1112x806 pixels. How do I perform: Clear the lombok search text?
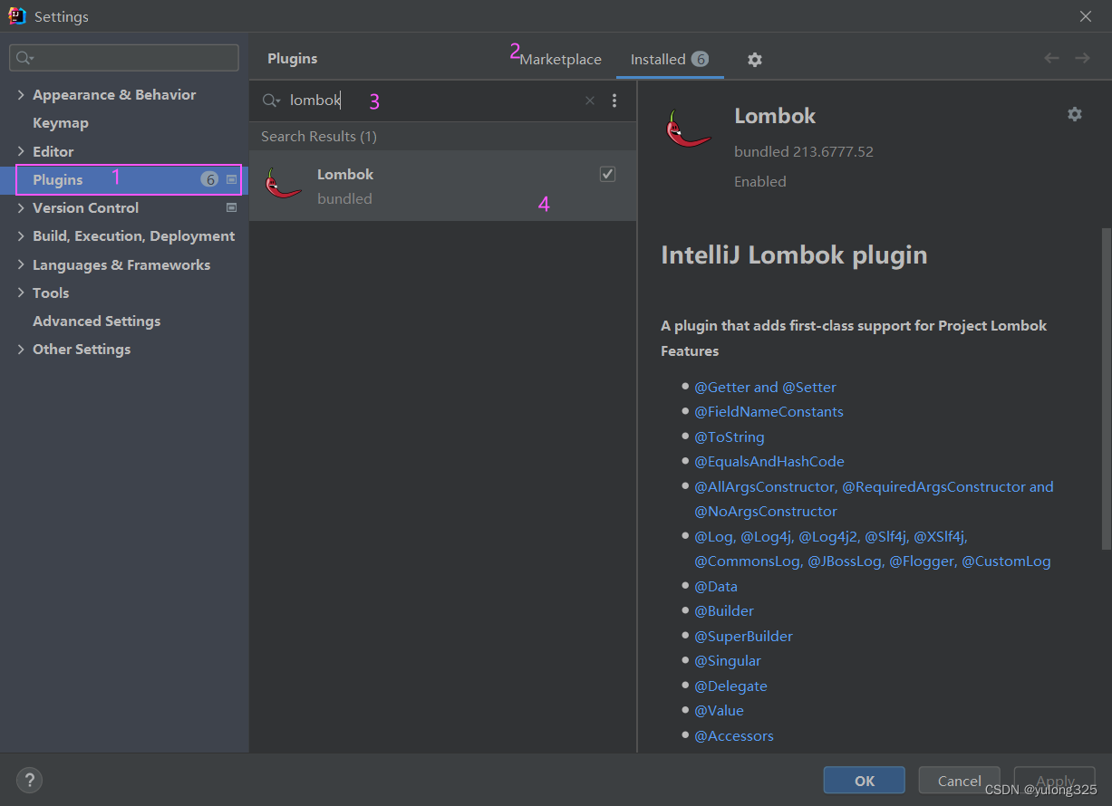pos(590,101)
